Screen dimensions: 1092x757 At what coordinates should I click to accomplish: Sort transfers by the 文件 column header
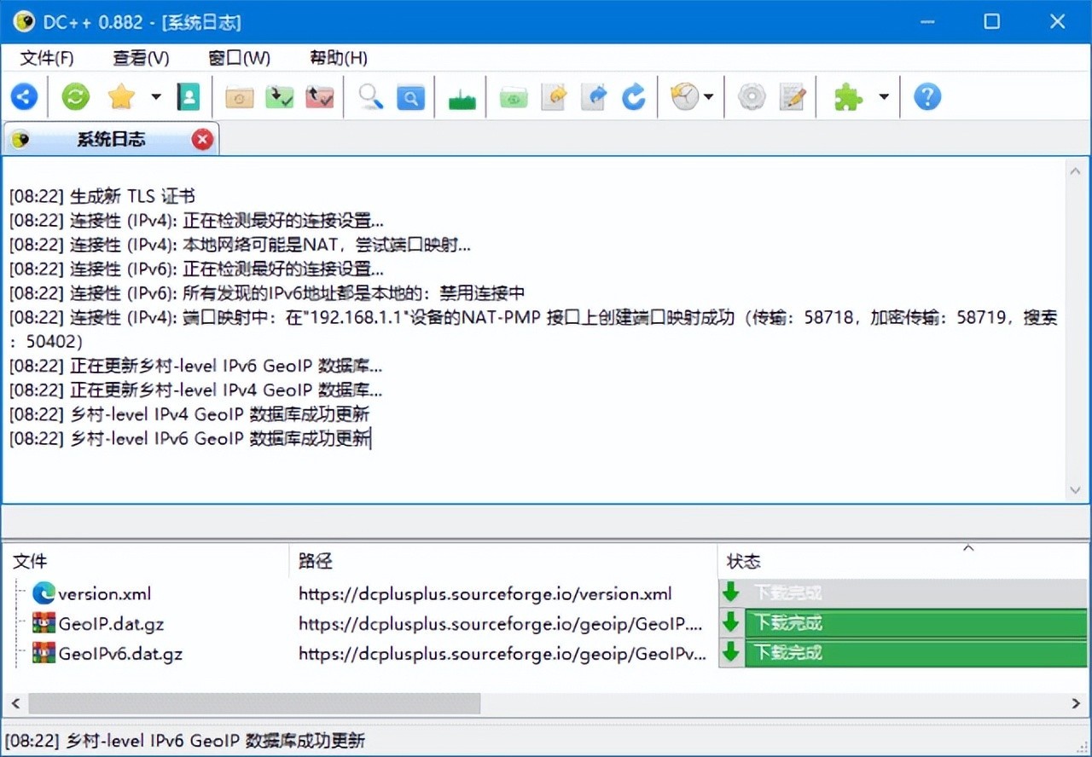tap(146, 561)
